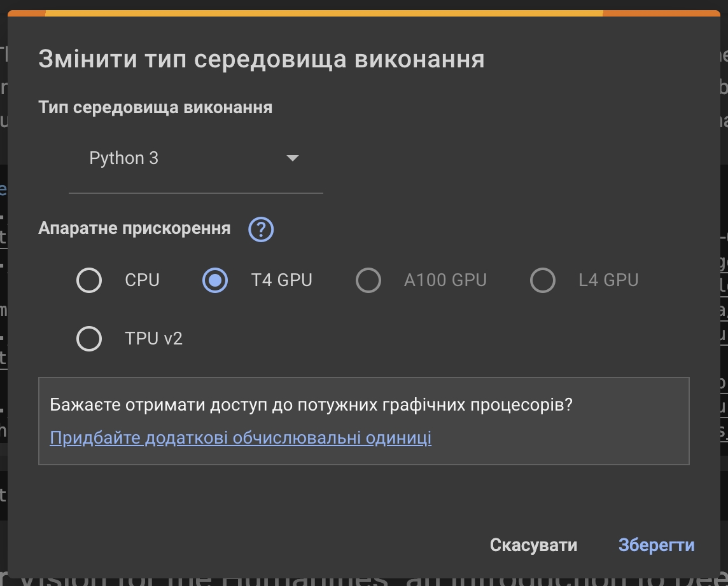Viewport: 728px width, 586px height.
Task: Click the greyed "A100 GPU" label text
Action: point(445,280)
